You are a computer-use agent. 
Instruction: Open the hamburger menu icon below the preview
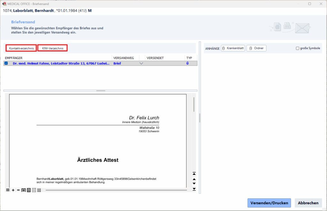[x=8, y=190]
